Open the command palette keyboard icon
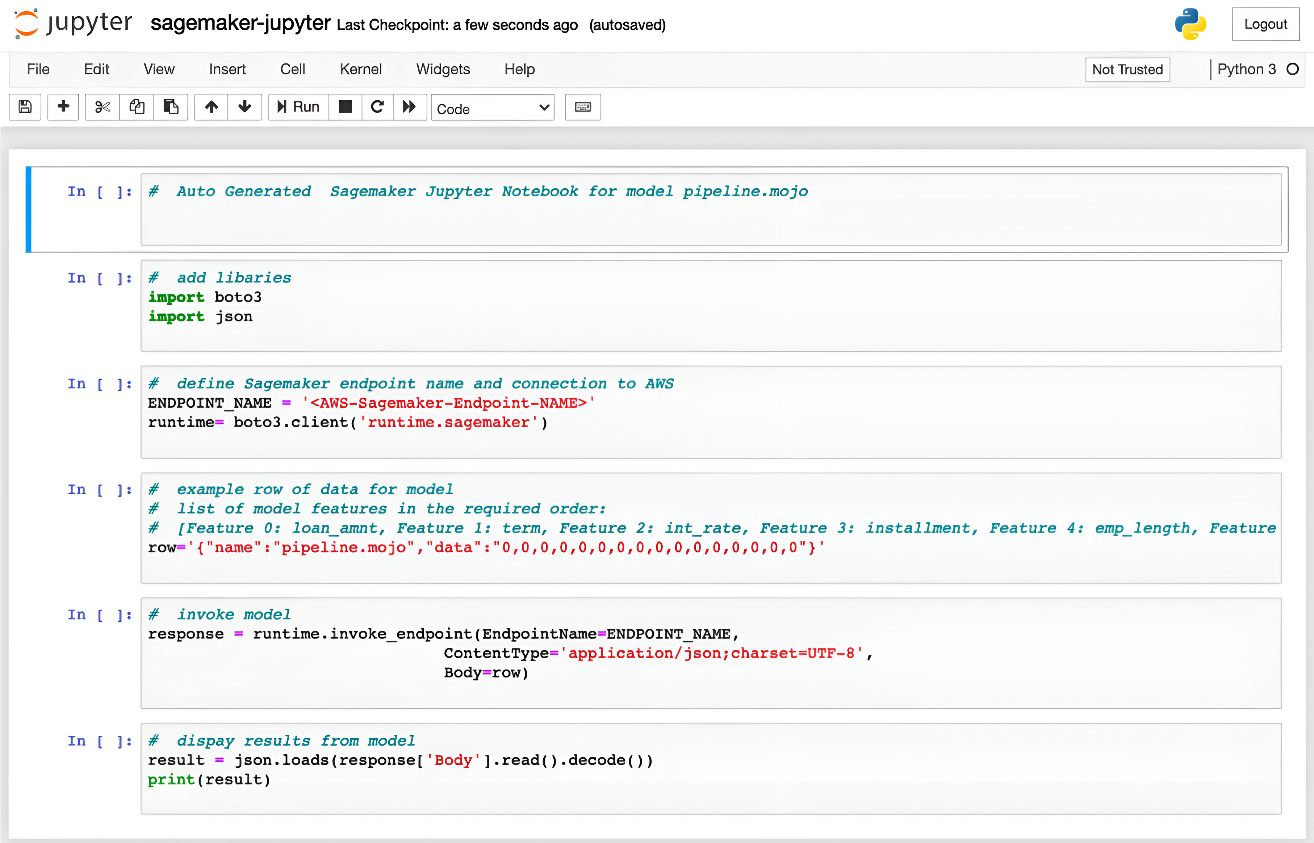Image resolution: width=1314 pixels, height=843 pixels. [x=582, y=107]
